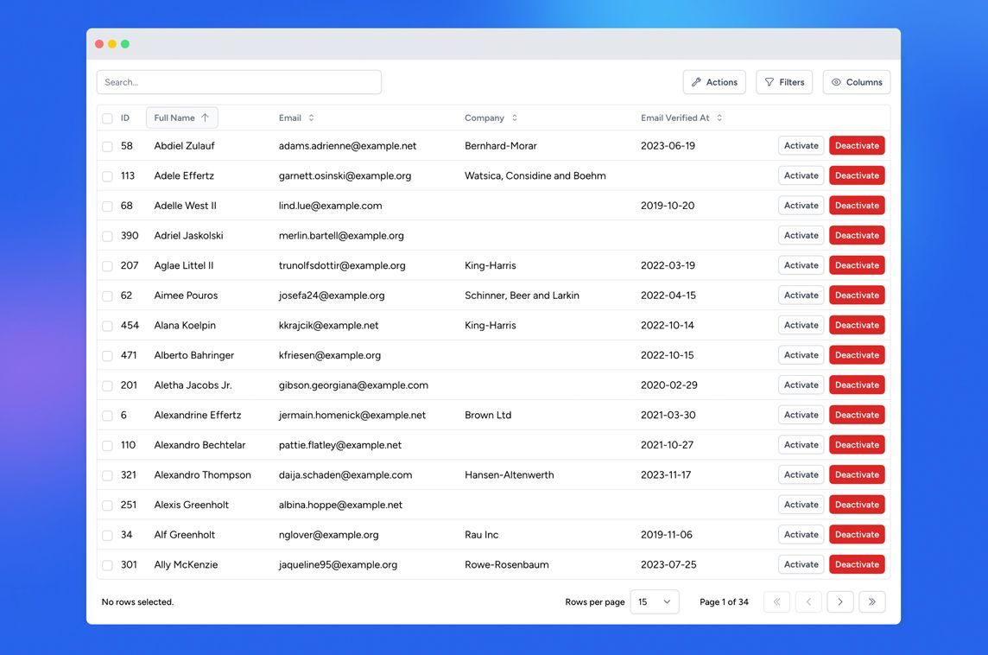Screen dimensions: 988x655
Task: Activate user Aimee Pouros
Action: 801,295
